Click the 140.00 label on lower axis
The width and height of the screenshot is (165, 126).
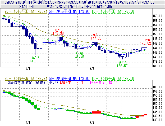[157, 120]
